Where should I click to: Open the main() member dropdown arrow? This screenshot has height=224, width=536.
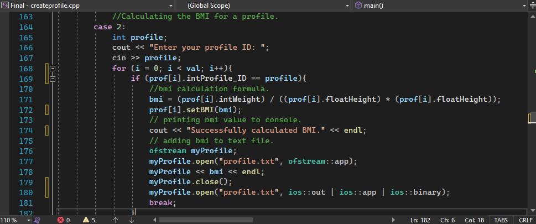(525, 6)
